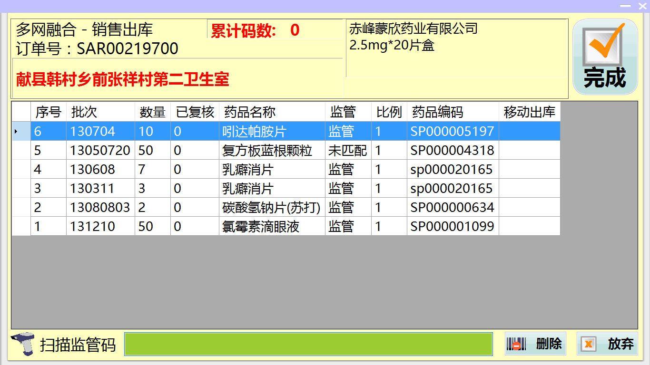Click the 监管 column header
650x365 pixels.
click(348, 112)
